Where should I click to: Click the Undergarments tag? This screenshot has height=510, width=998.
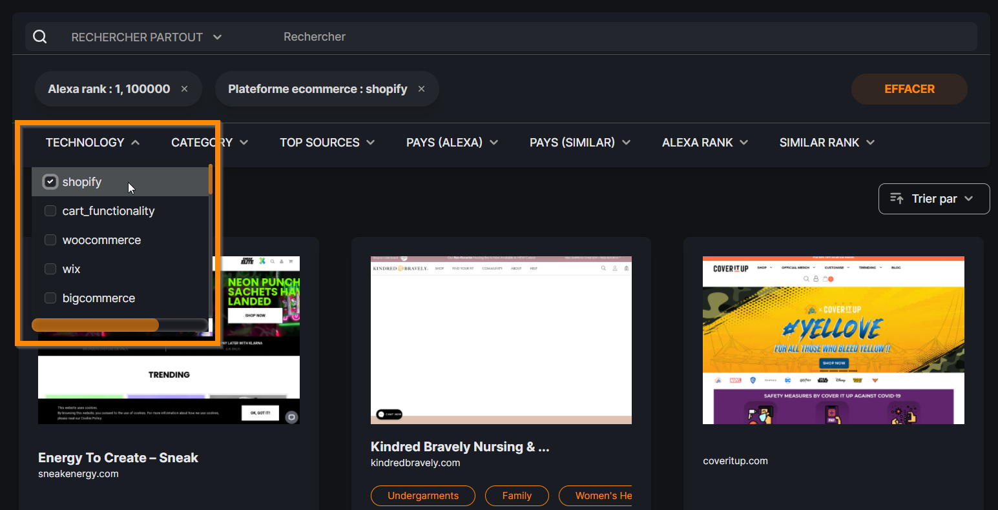[x=423, y=496]
